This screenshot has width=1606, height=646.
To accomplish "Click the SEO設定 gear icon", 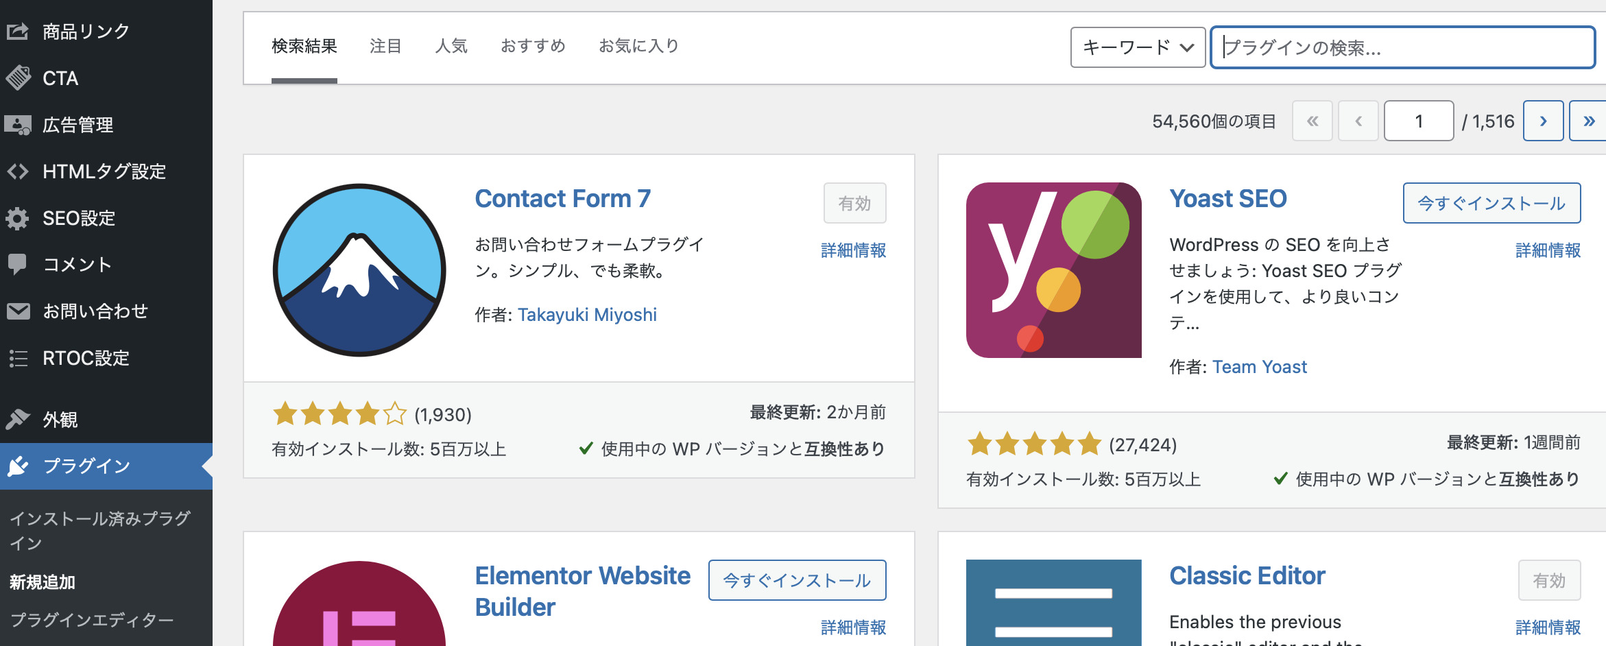I will coord(18,218).
